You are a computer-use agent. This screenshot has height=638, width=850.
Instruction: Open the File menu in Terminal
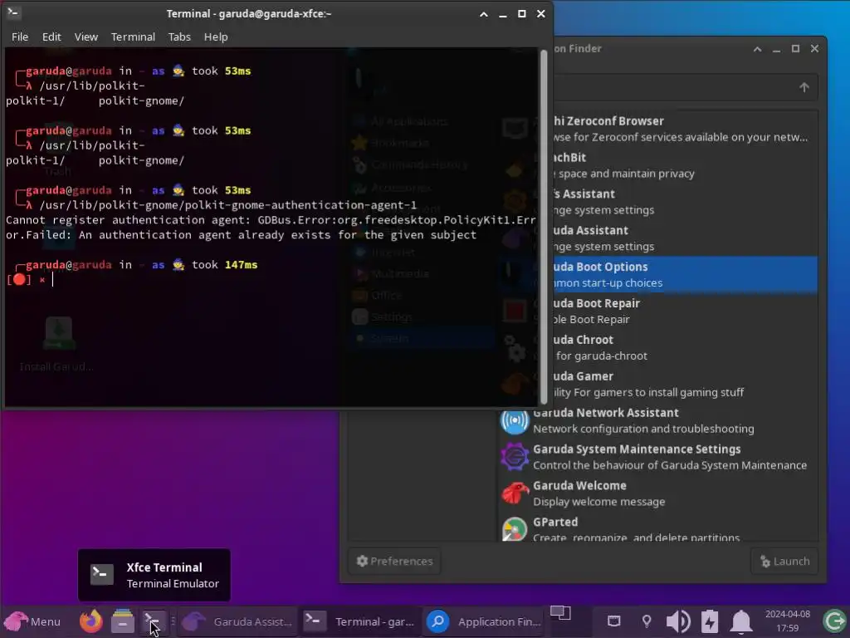click(x=20, y=37)
